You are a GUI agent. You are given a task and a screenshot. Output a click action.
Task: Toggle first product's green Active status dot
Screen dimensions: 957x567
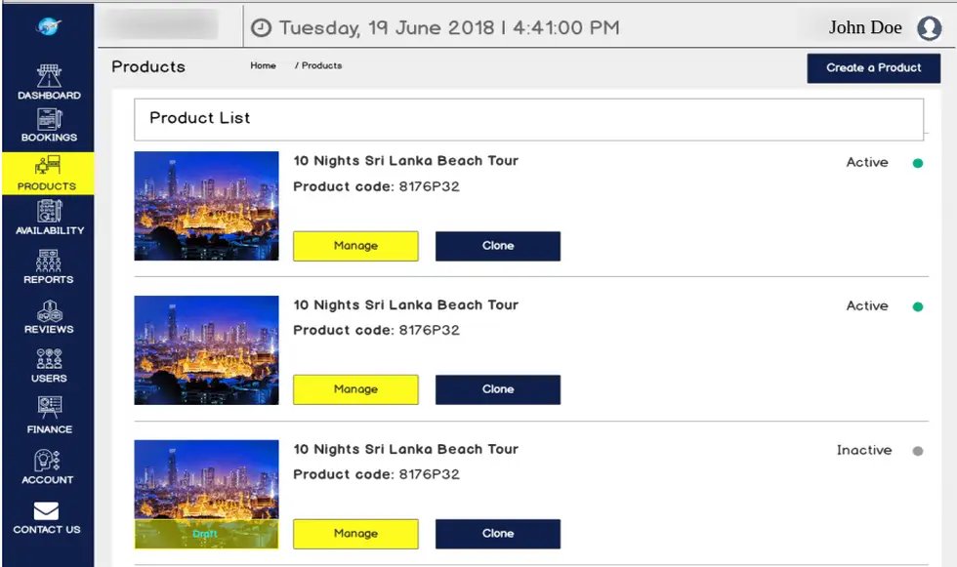tap(917, 163)
